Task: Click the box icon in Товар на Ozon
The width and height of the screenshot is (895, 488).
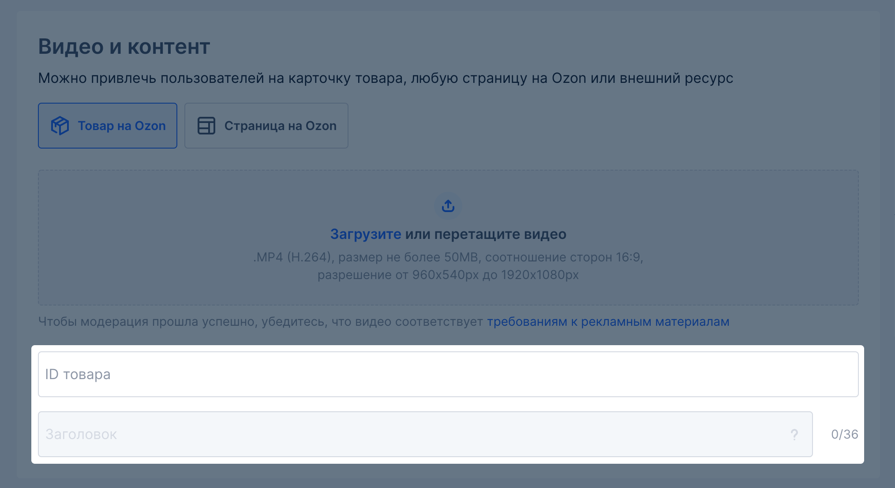Action: (60, 126)
